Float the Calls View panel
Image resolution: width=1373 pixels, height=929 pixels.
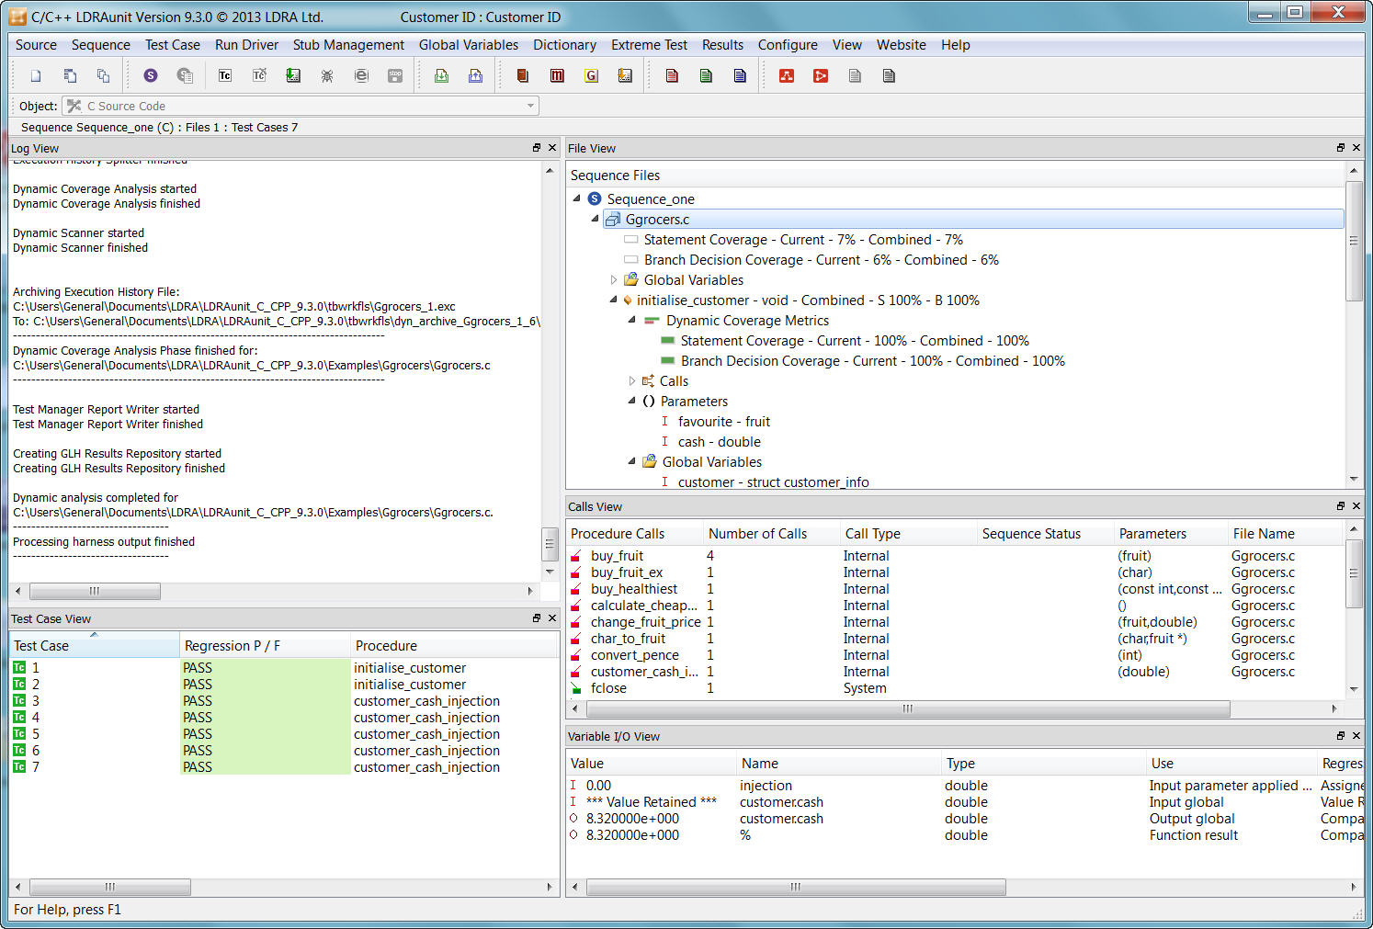point(1341,506)
